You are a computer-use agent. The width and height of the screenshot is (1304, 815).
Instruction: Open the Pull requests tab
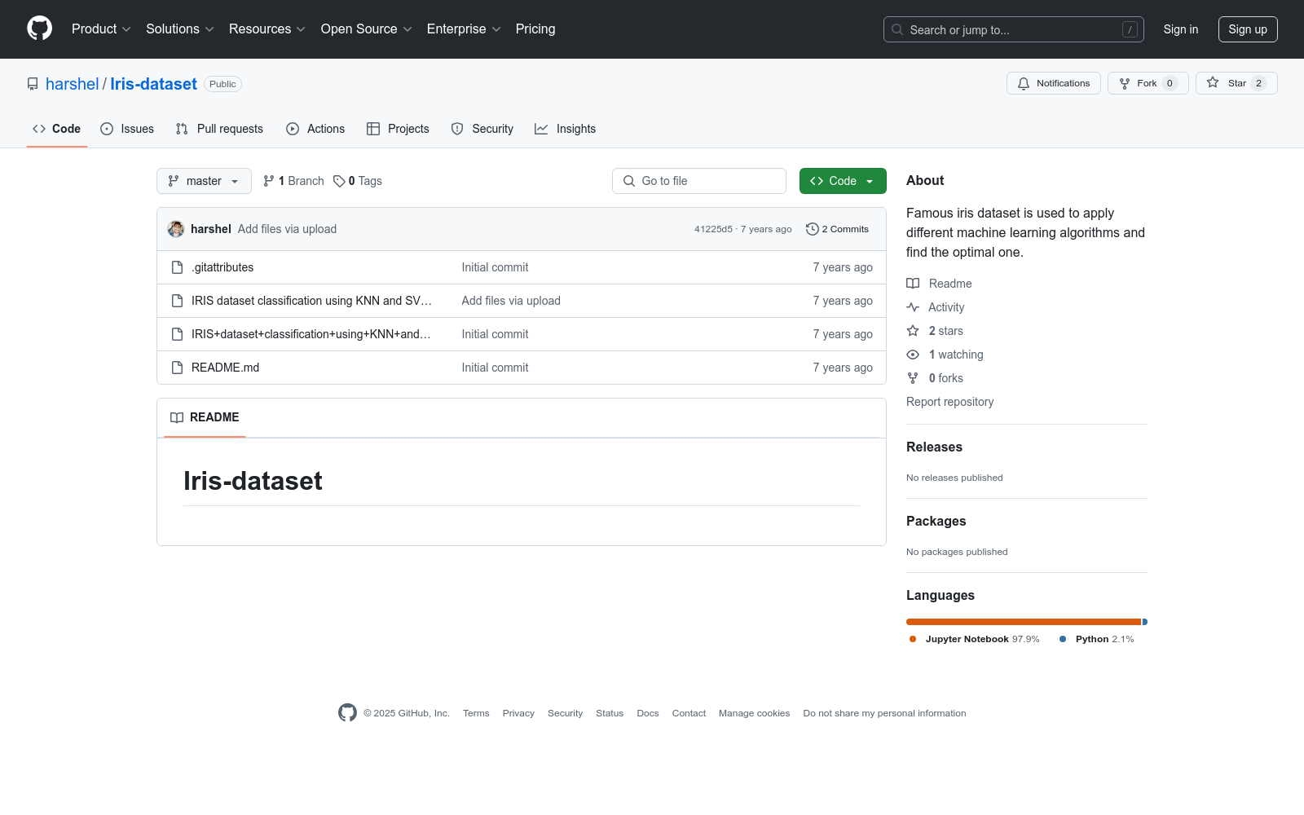219,129
